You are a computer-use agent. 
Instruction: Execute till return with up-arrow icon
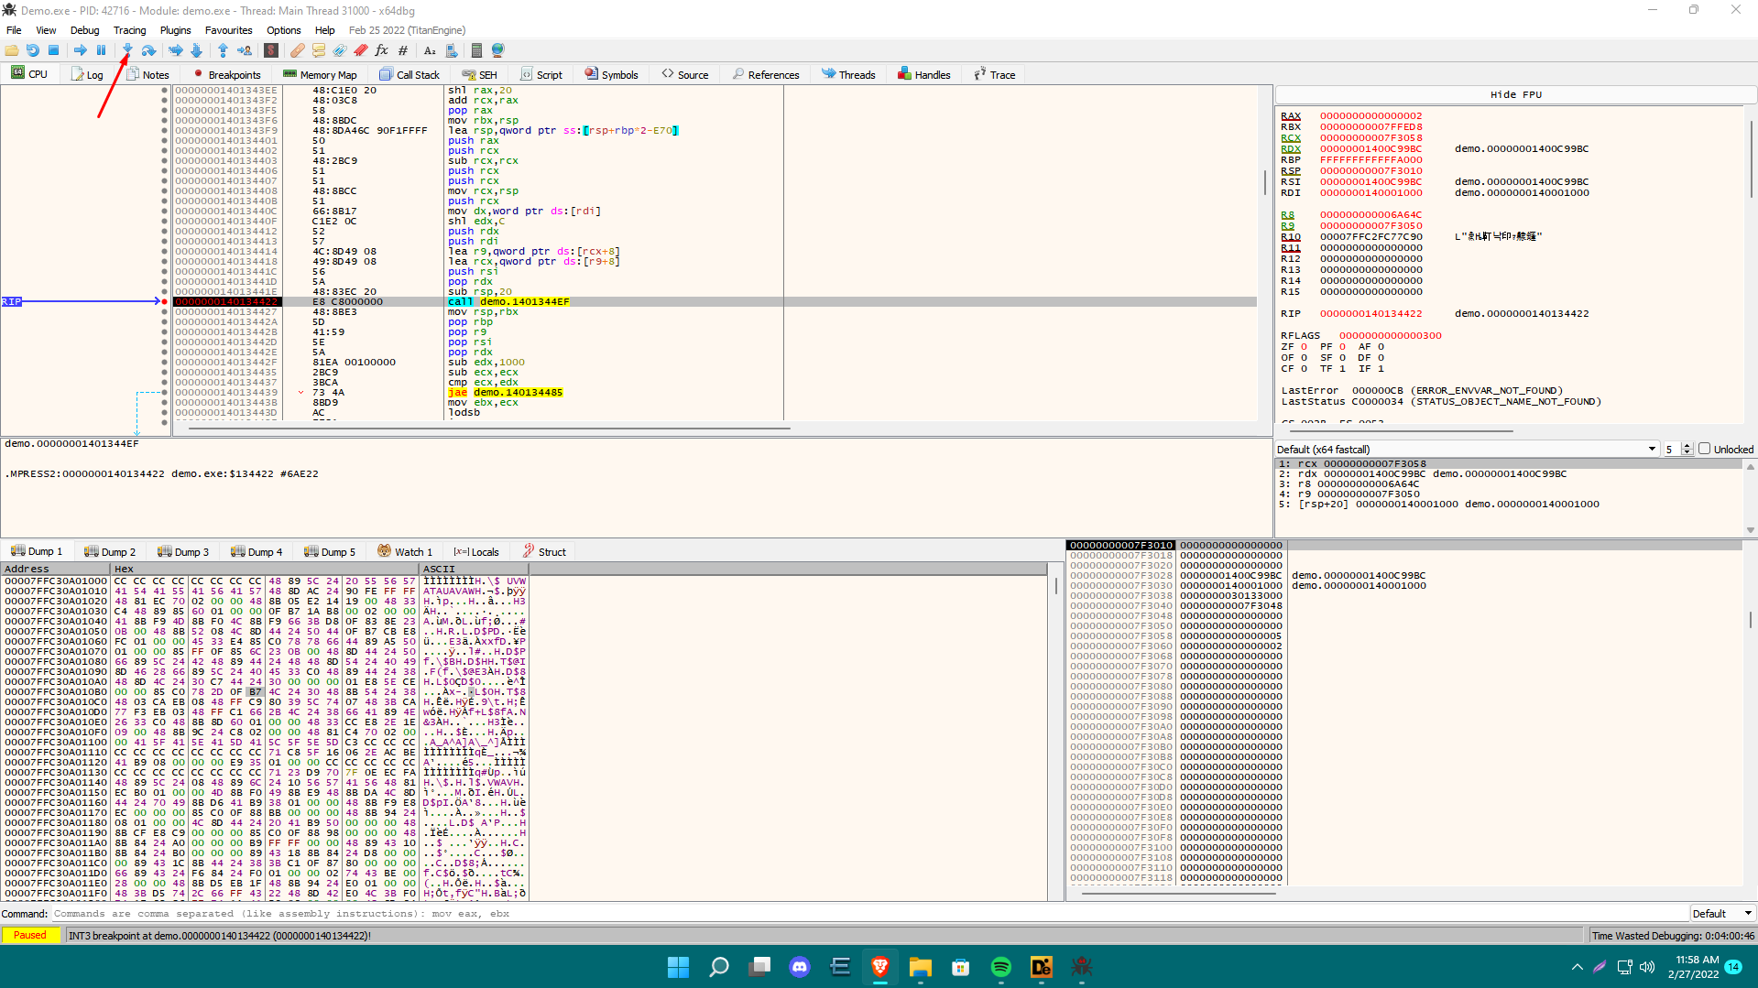coord(223,50)
